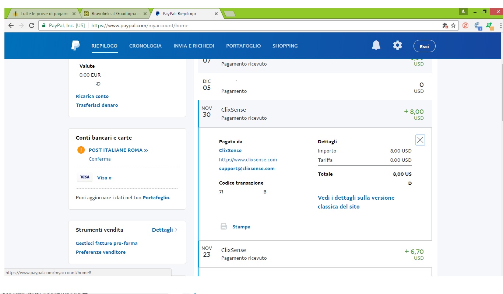Click the 0,00 EUR balance text
The width and height of the screenshot is (503, 294).
click(x=90, y=75)
